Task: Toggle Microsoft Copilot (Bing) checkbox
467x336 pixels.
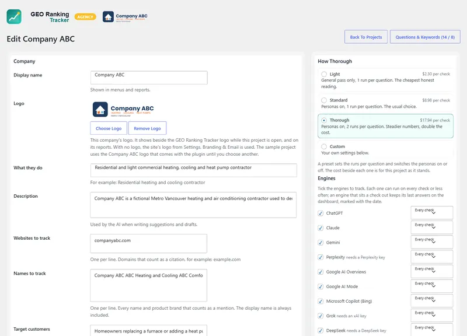Action: point(320,301)
